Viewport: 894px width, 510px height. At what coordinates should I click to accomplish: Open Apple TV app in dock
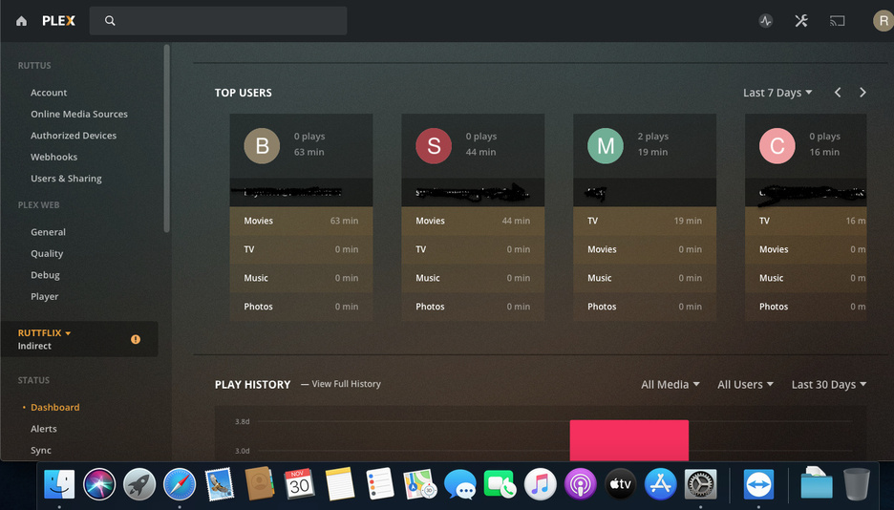tap(620, 484)
